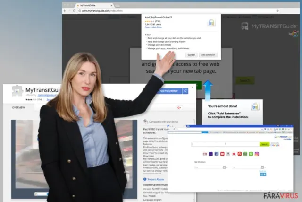302x202 pixels.
Task: Share the extension via share icon
Action: (x=185, y=91)
